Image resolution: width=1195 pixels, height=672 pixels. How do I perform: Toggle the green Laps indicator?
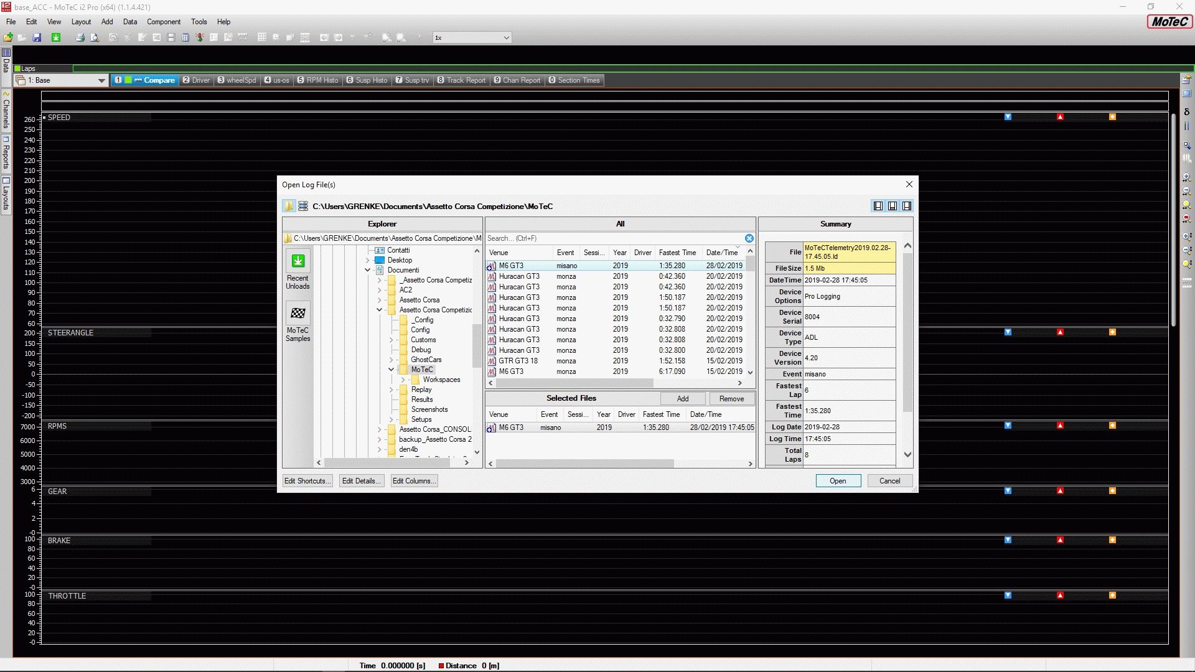[17, 68]
